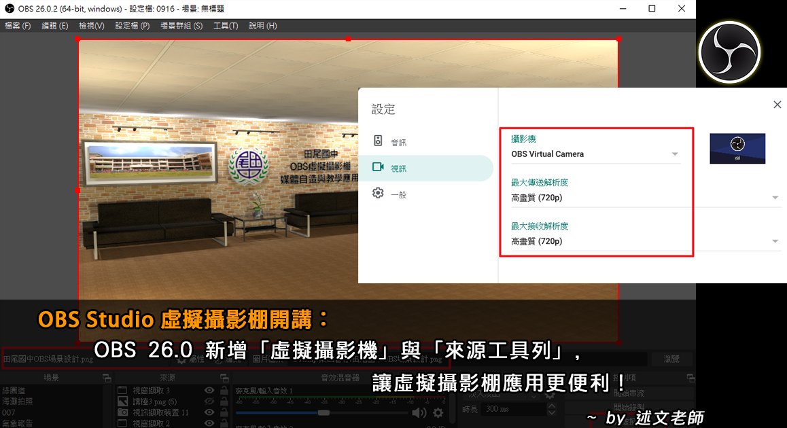Hide the 視訊擷取裝置 11 source using its eye
The width and height of the screenshot is (787, 428).
209,412
